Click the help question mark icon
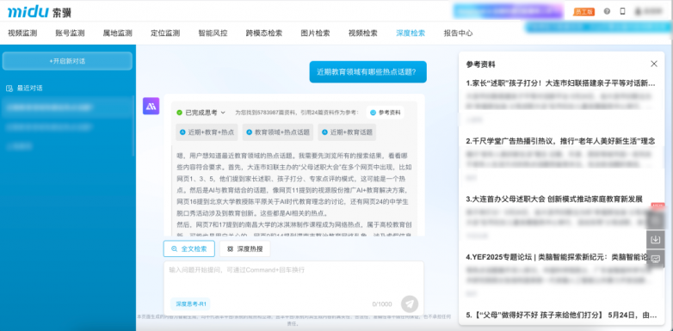The width and height of the screenshot is (673, 331). click(607, 11)
